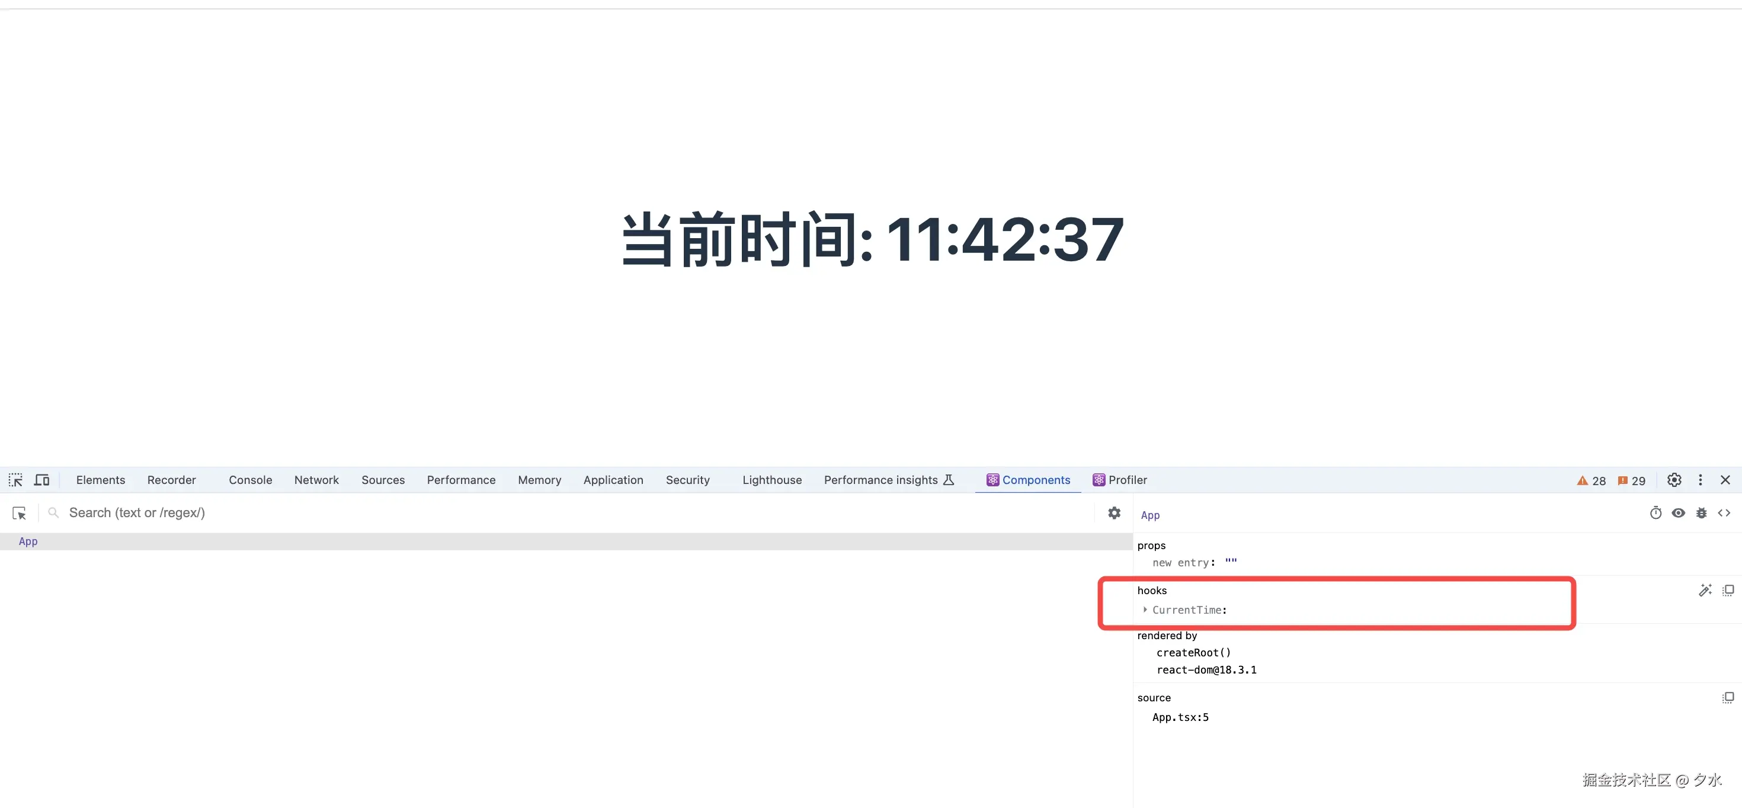Click the eye icon to inspect the DOM element
Image resolution: width=1742 pixels, height=808 pixels.
(x=1679, y=513)
